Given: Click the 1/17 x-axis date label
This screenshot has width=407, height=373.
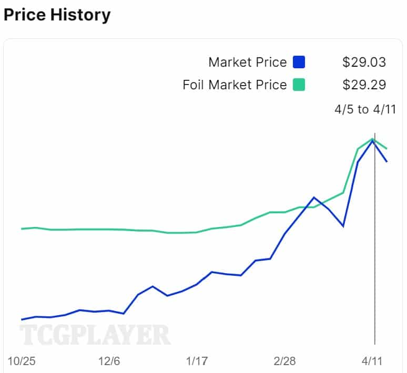Looking at the screenshot, I should (197, 361).
